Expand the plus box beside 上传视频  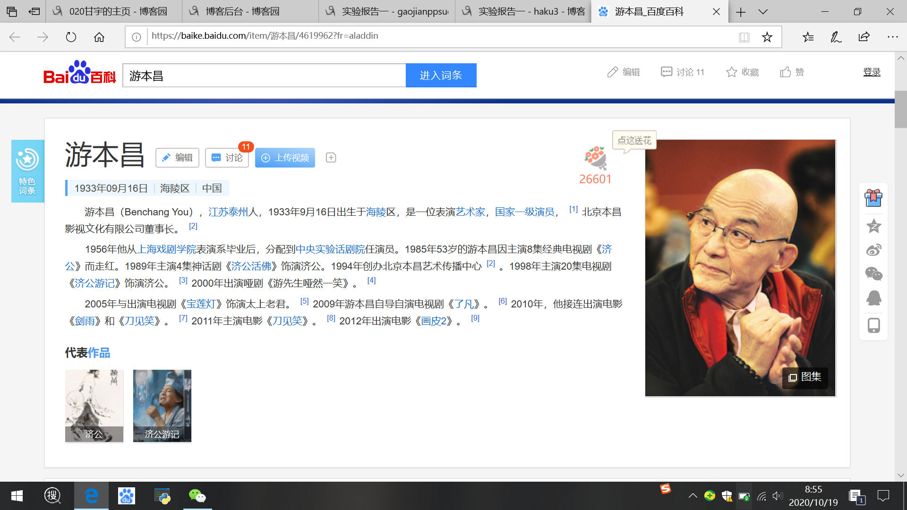[x=331, y=158]
